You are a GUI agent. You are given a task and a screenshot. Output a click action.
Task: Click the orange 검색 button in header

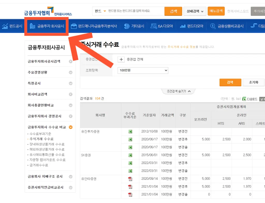pos(173,11)
